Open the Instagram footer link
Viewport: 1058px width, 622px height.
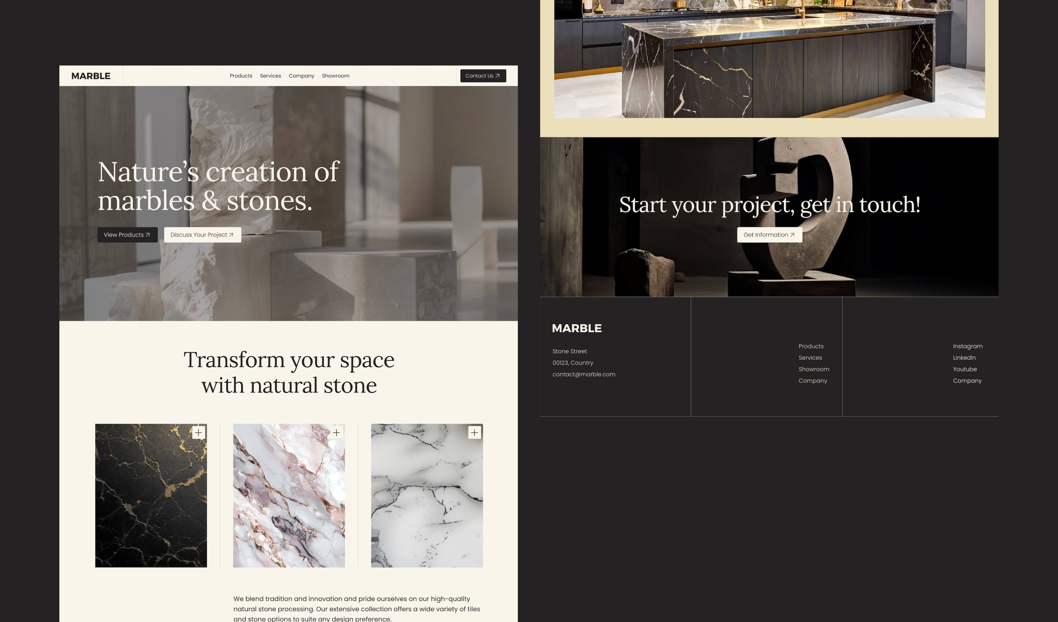[x=967, y=346]
